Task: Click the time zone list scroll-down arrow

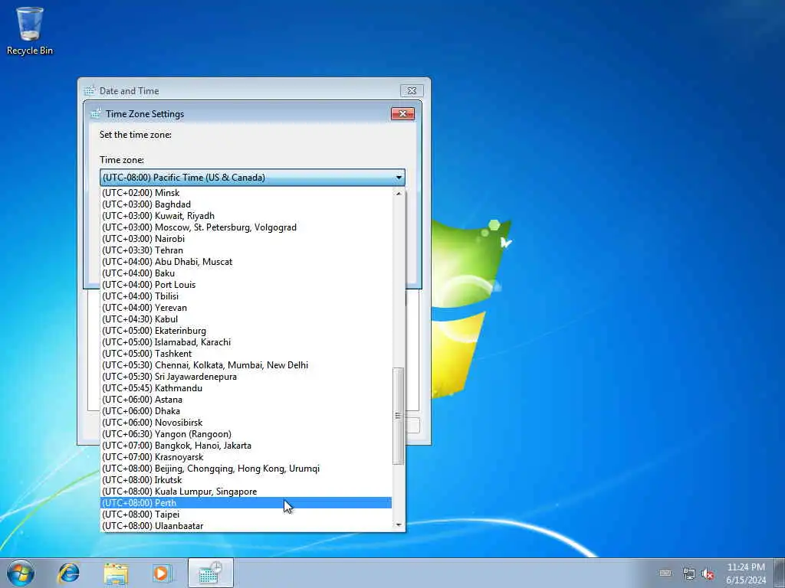Action: coord(399,524)
